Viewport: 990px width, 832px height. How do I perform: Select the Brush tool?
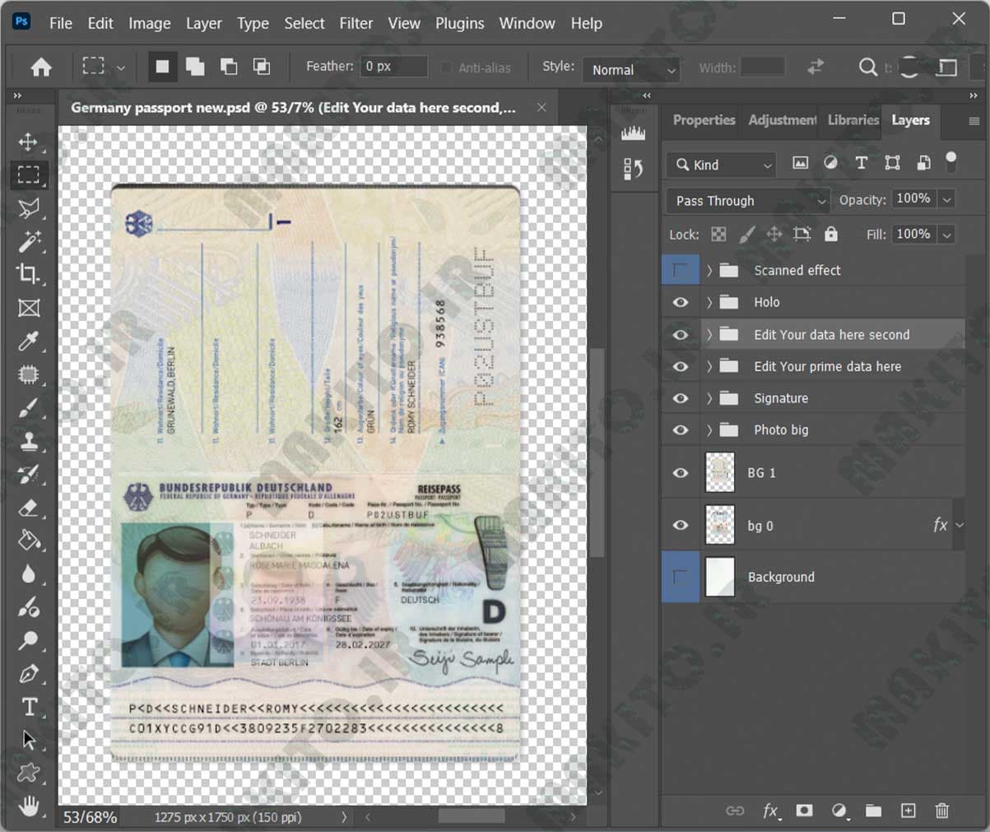pyautogui.click(x=29, y=407)
